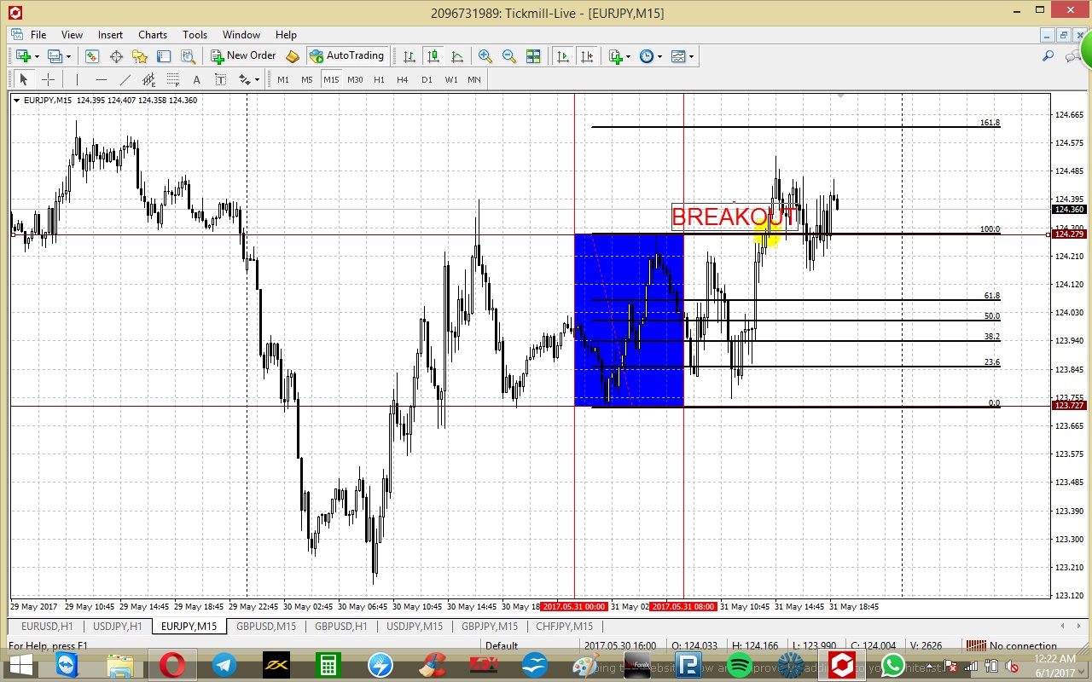Draw a horizontal line tool
The height and width of the screenshot is (682, 1092).
click(102, 79)
